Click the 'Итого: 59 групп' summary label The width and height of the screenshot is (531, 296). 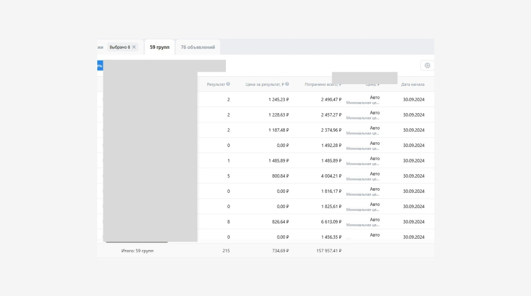pos(137,251)
